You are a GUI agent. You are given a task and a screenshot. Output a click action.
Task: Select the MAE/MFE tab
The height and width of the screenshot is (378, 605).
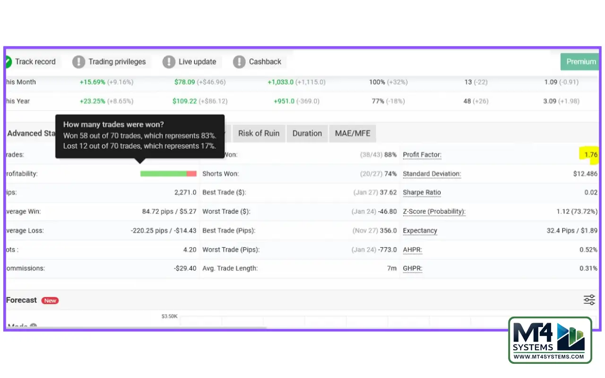click(353, 133)
